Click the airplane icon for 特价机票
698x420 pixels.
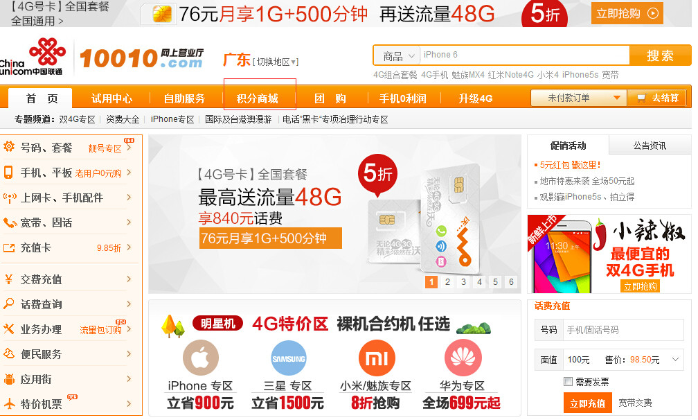pyautogui.click(x=10, y=403)
